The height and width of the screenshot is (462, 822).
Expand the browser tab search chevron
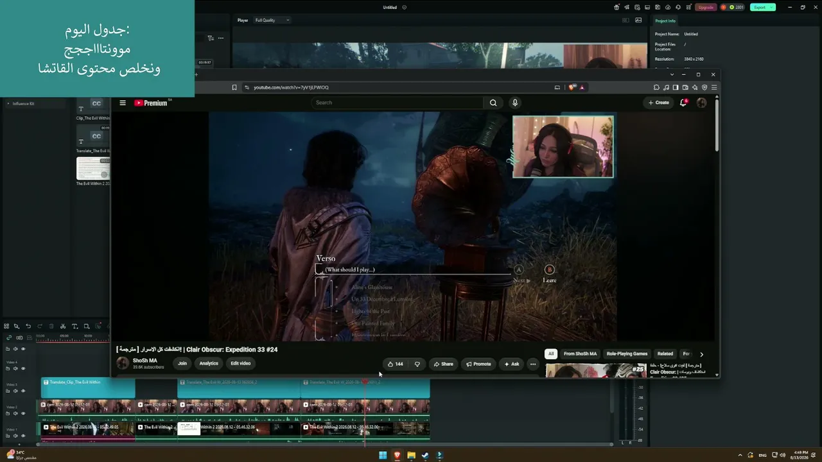672,74
